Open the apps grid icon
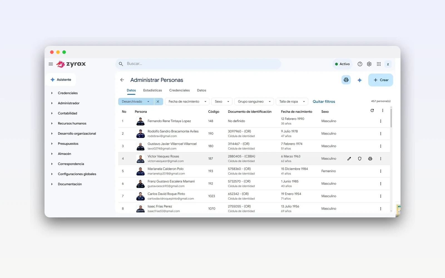This screenshot has height=278, width=445. coord(379,64)
